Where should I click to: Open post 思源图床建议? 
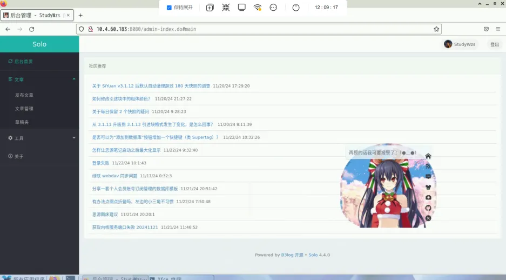(x=105, y=215)
